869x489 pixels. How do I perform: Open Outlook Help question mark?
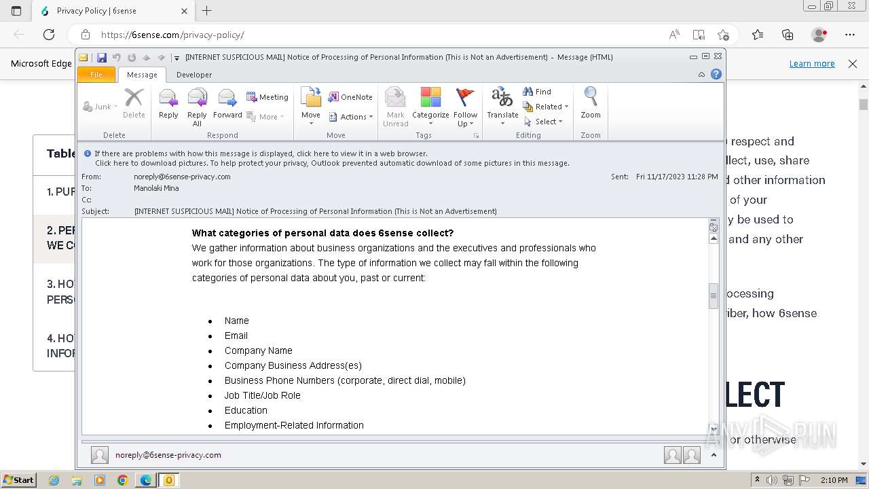pos(716,75)
